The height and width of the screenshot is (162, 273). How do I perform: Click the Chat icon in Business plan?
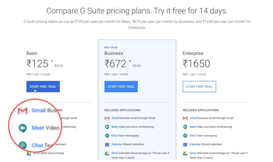click(107, 136)
